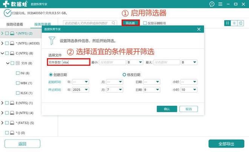The height and width of the screenshot is (152, 249).
Task: Collapse the 文件 (8) tree node
Action: click(x=8, y=63)
